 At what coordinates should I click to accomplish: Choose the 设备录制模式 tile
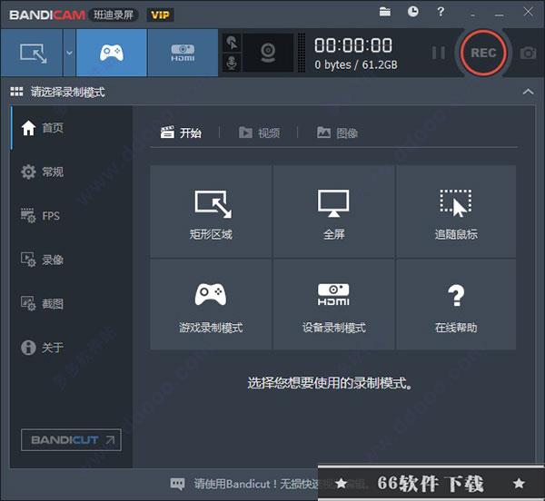(333, 304)
